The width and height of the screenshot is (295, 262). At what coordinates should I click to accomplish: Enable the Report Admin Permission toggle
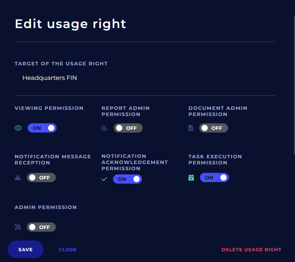(x=128, y=128)
